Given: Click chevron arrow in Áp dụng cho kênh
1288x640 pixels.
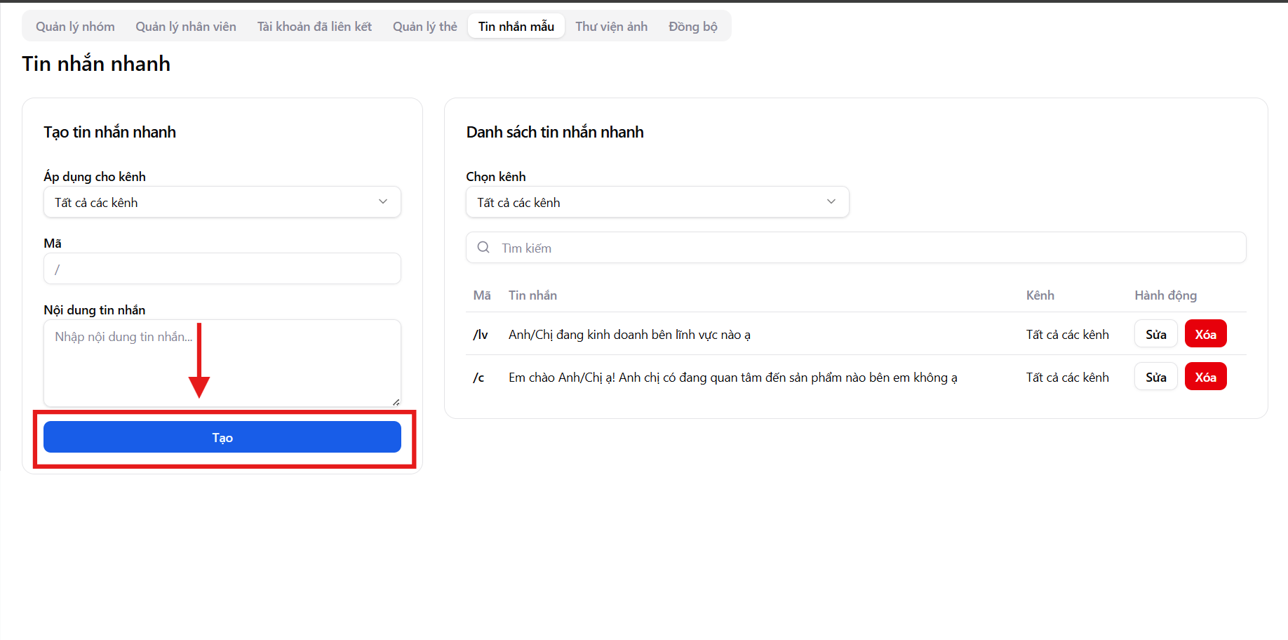Looking at the screenshot, I should click(x=383, y=202).
